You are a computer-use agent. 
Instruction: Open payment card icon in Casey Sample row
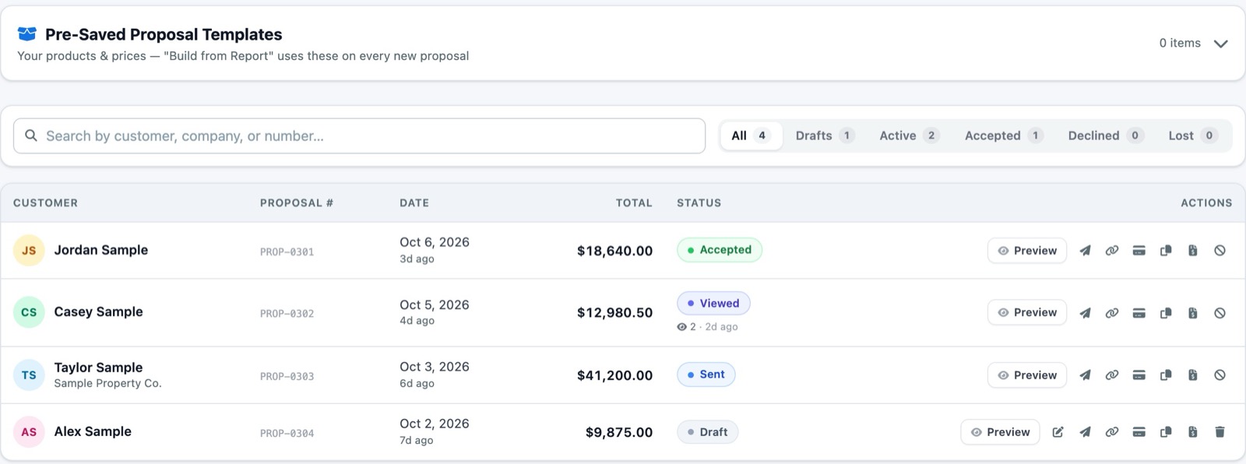click(1139, 313)
